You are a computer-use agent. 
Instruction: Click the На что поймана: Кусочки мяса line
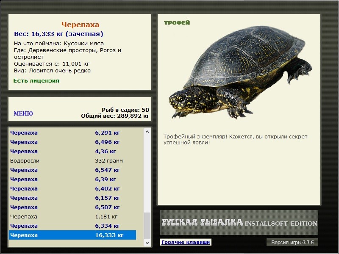[x=59, y=44]
